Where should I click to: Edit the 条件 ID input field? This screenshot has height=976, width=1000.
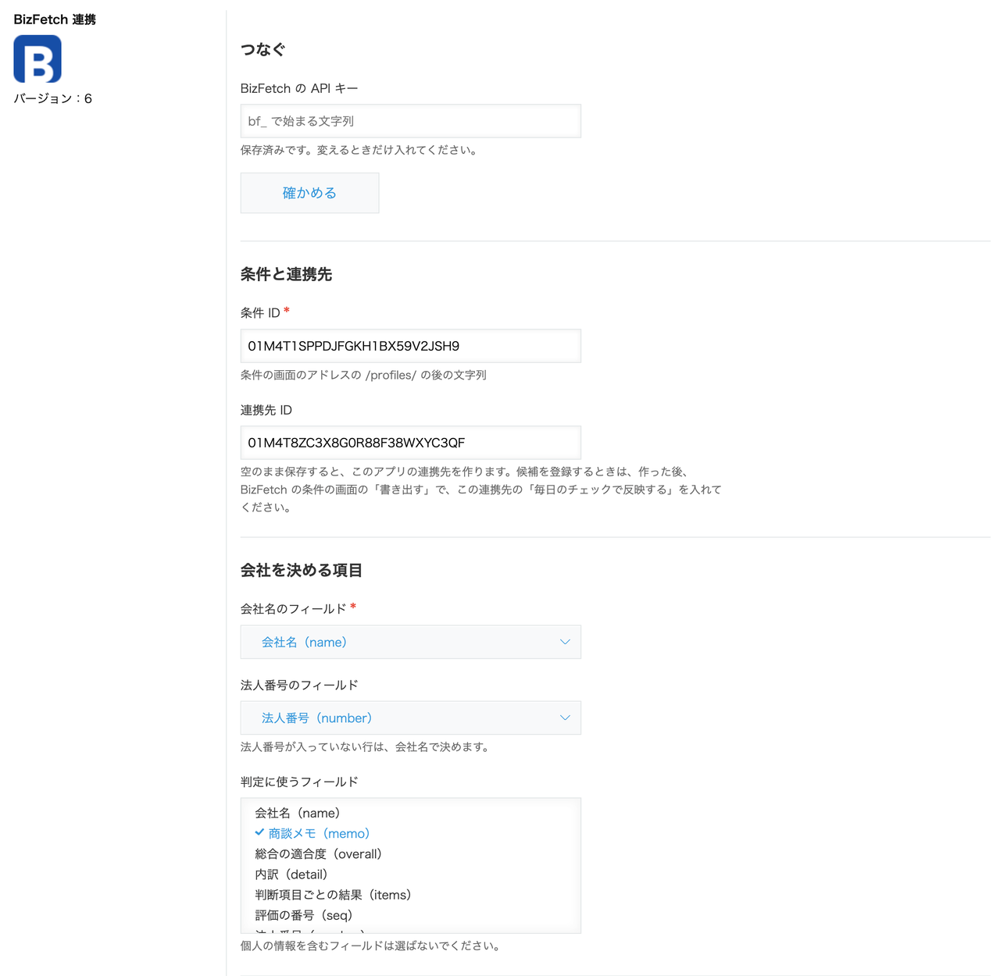410,346
